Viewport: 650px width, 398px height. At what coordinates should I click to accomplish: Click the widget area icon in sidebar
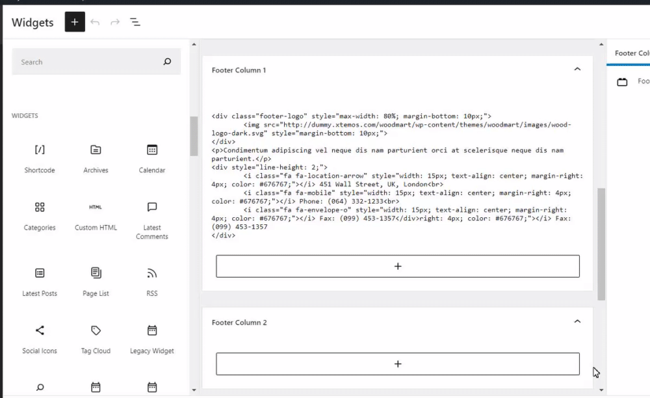point(622,82)
